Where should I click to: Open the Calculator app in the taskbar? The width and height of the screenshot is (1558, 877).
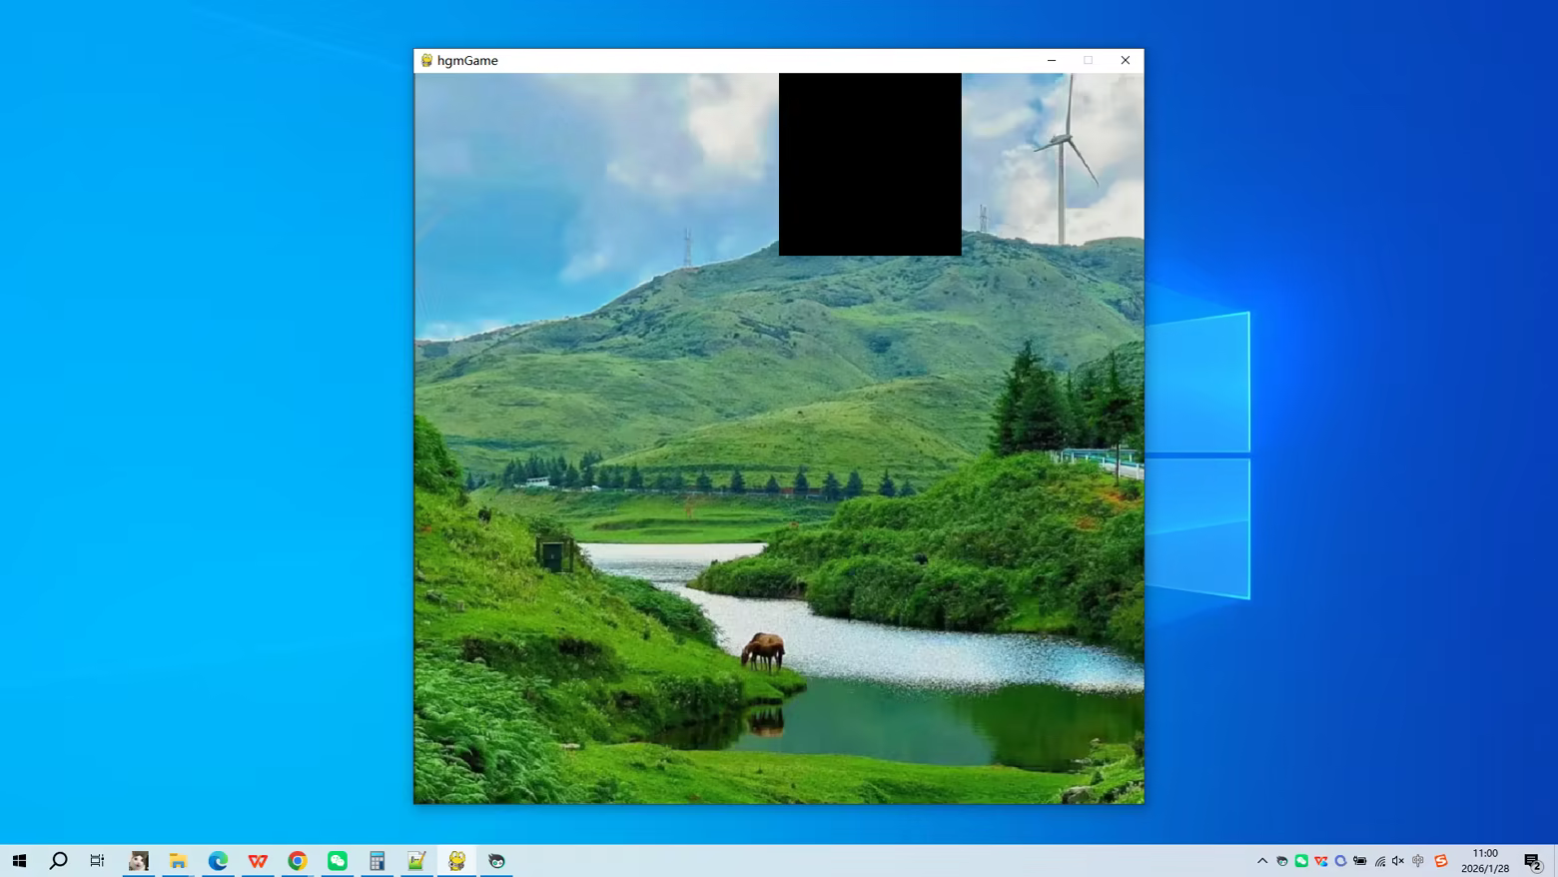pyautogui.click(x=377, y=860)
